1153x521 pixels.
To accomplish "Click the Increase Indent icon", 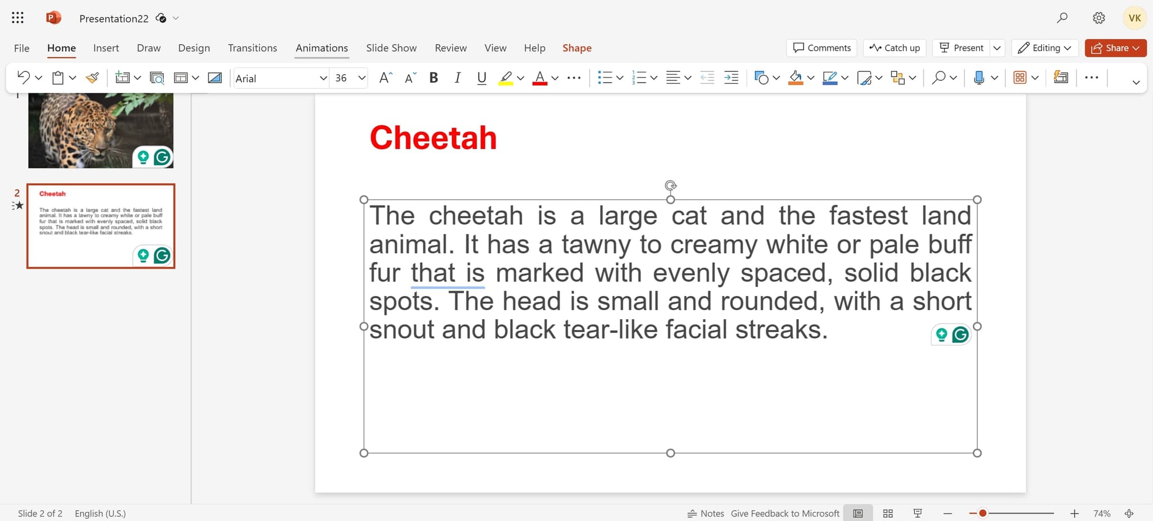I will click(731, 78).
